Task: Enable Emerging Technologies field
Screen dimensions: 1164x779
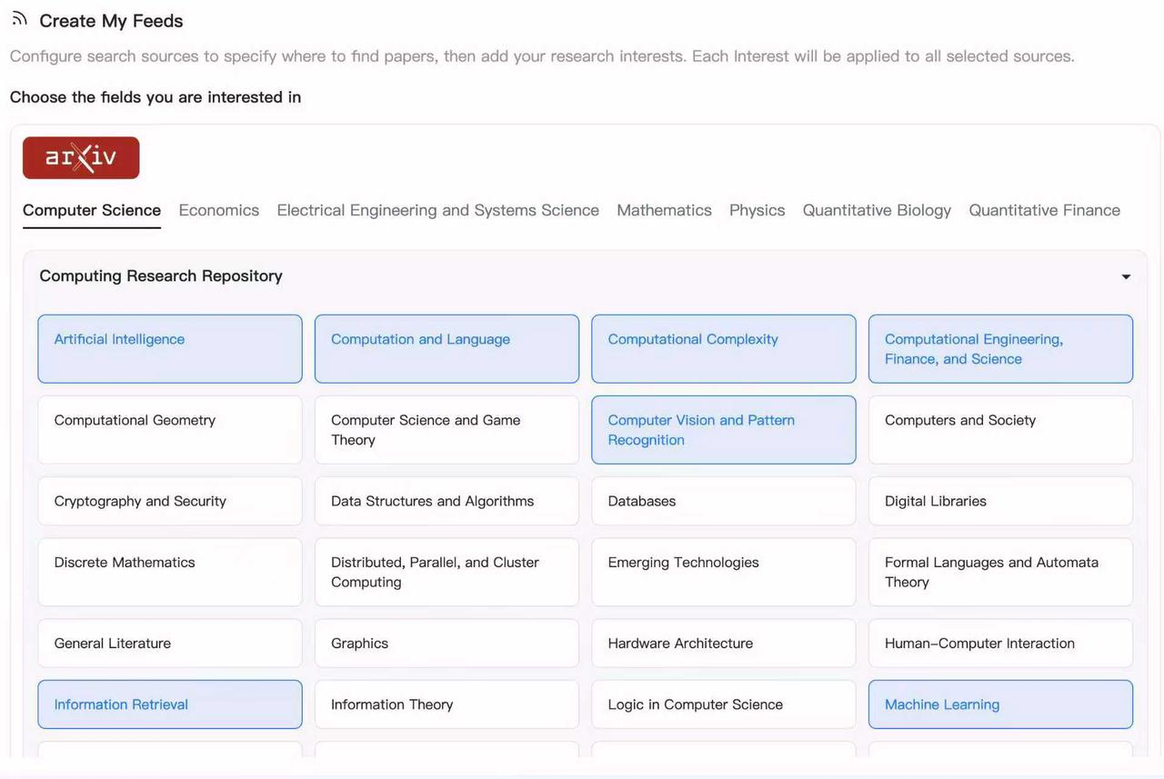Action: pos(724,572)
